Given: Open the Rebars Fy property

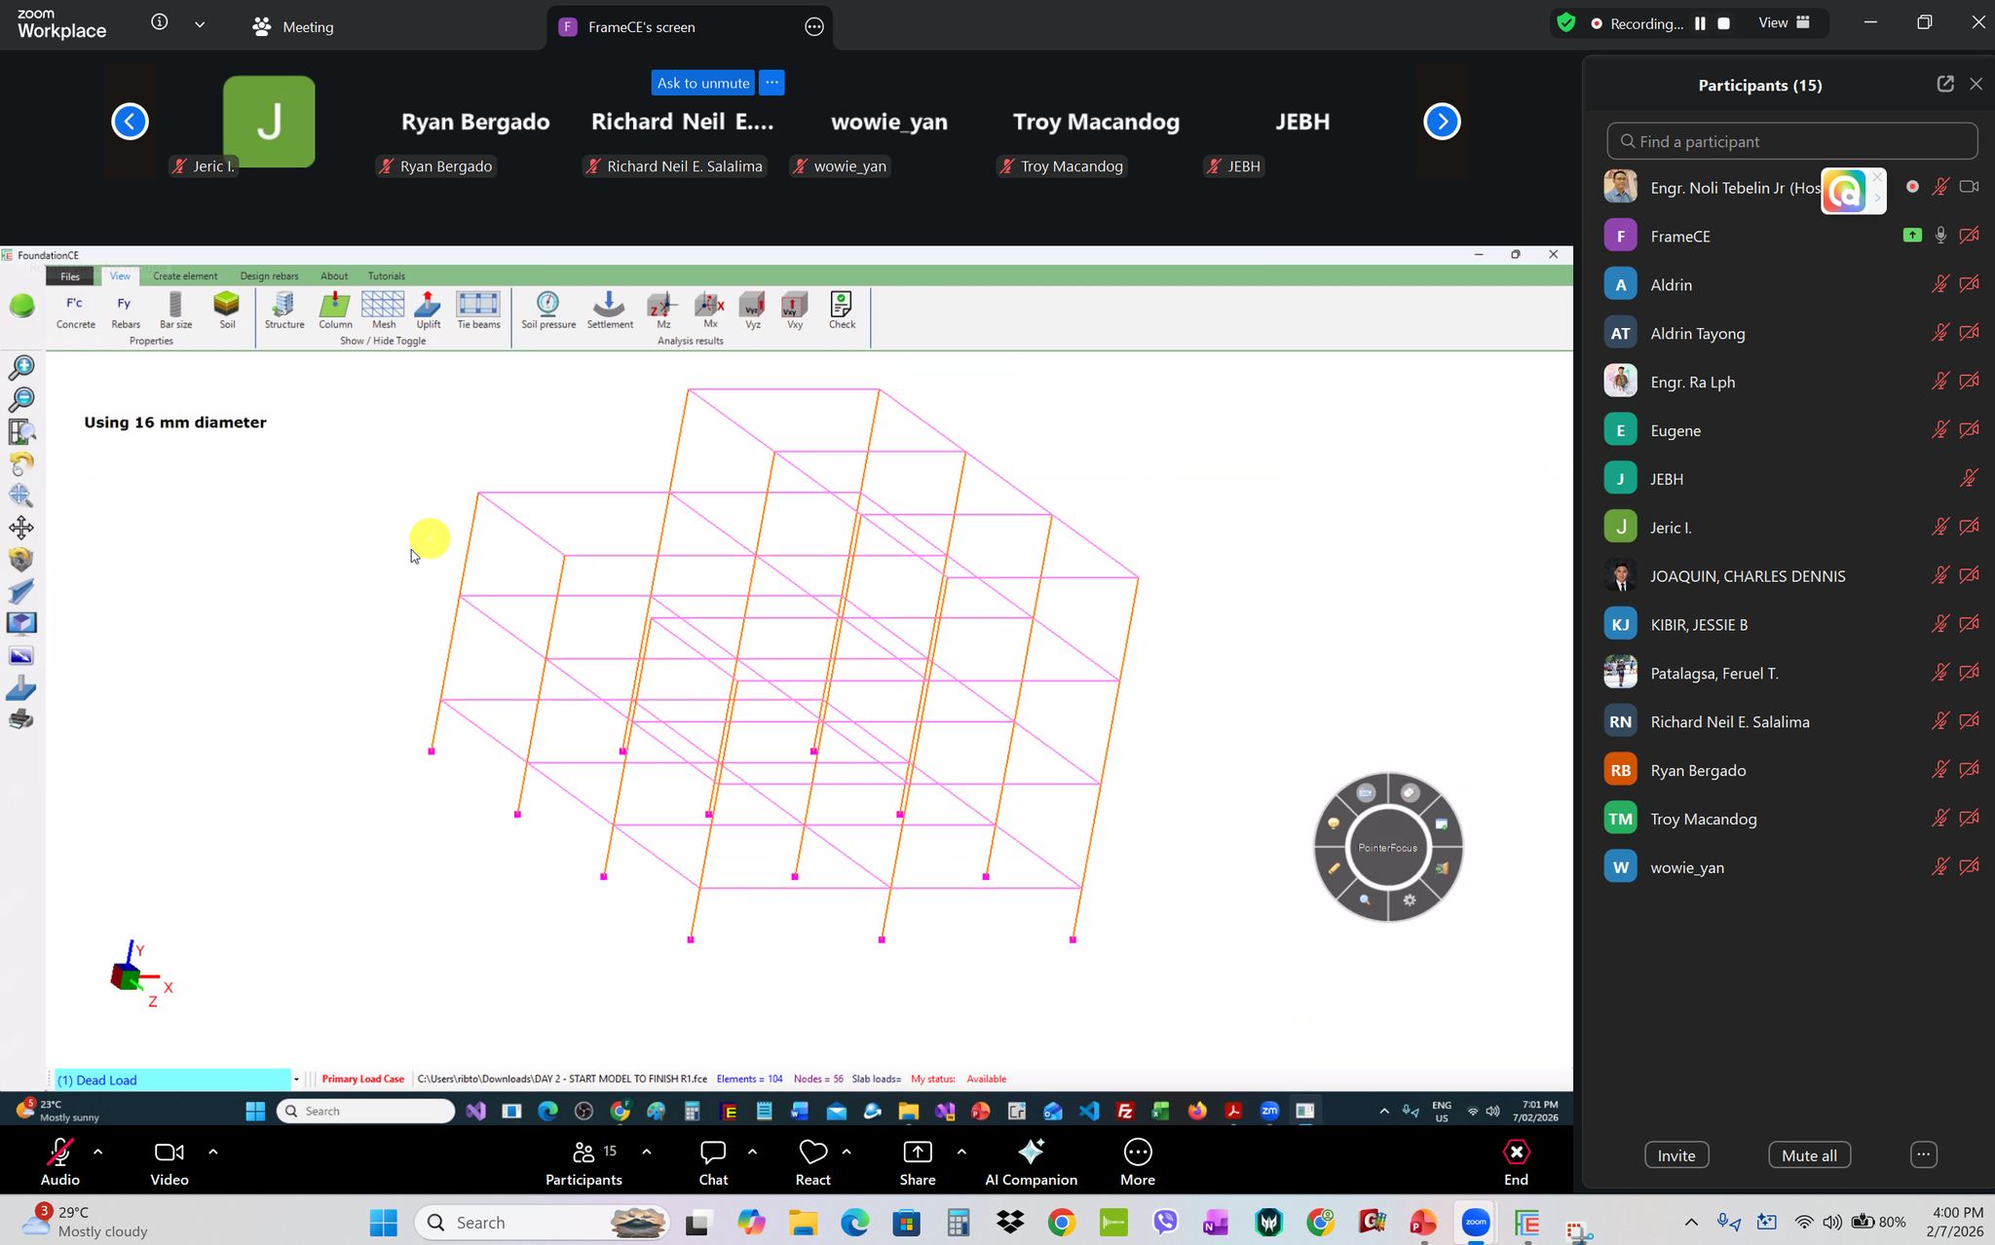Looking at the screenshot, I should (125, 311).
